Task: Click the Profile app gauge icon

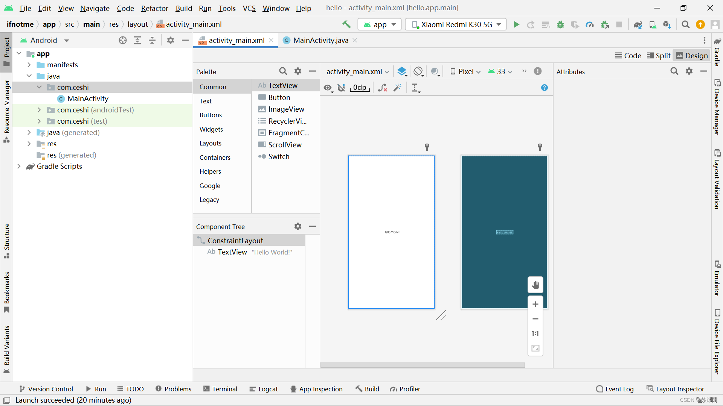Action: pos(590,24)
